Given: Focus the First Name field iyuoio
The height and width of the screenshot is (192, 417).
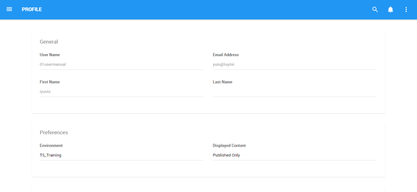Looking at the screenshot, I should (x=121, y=92).
